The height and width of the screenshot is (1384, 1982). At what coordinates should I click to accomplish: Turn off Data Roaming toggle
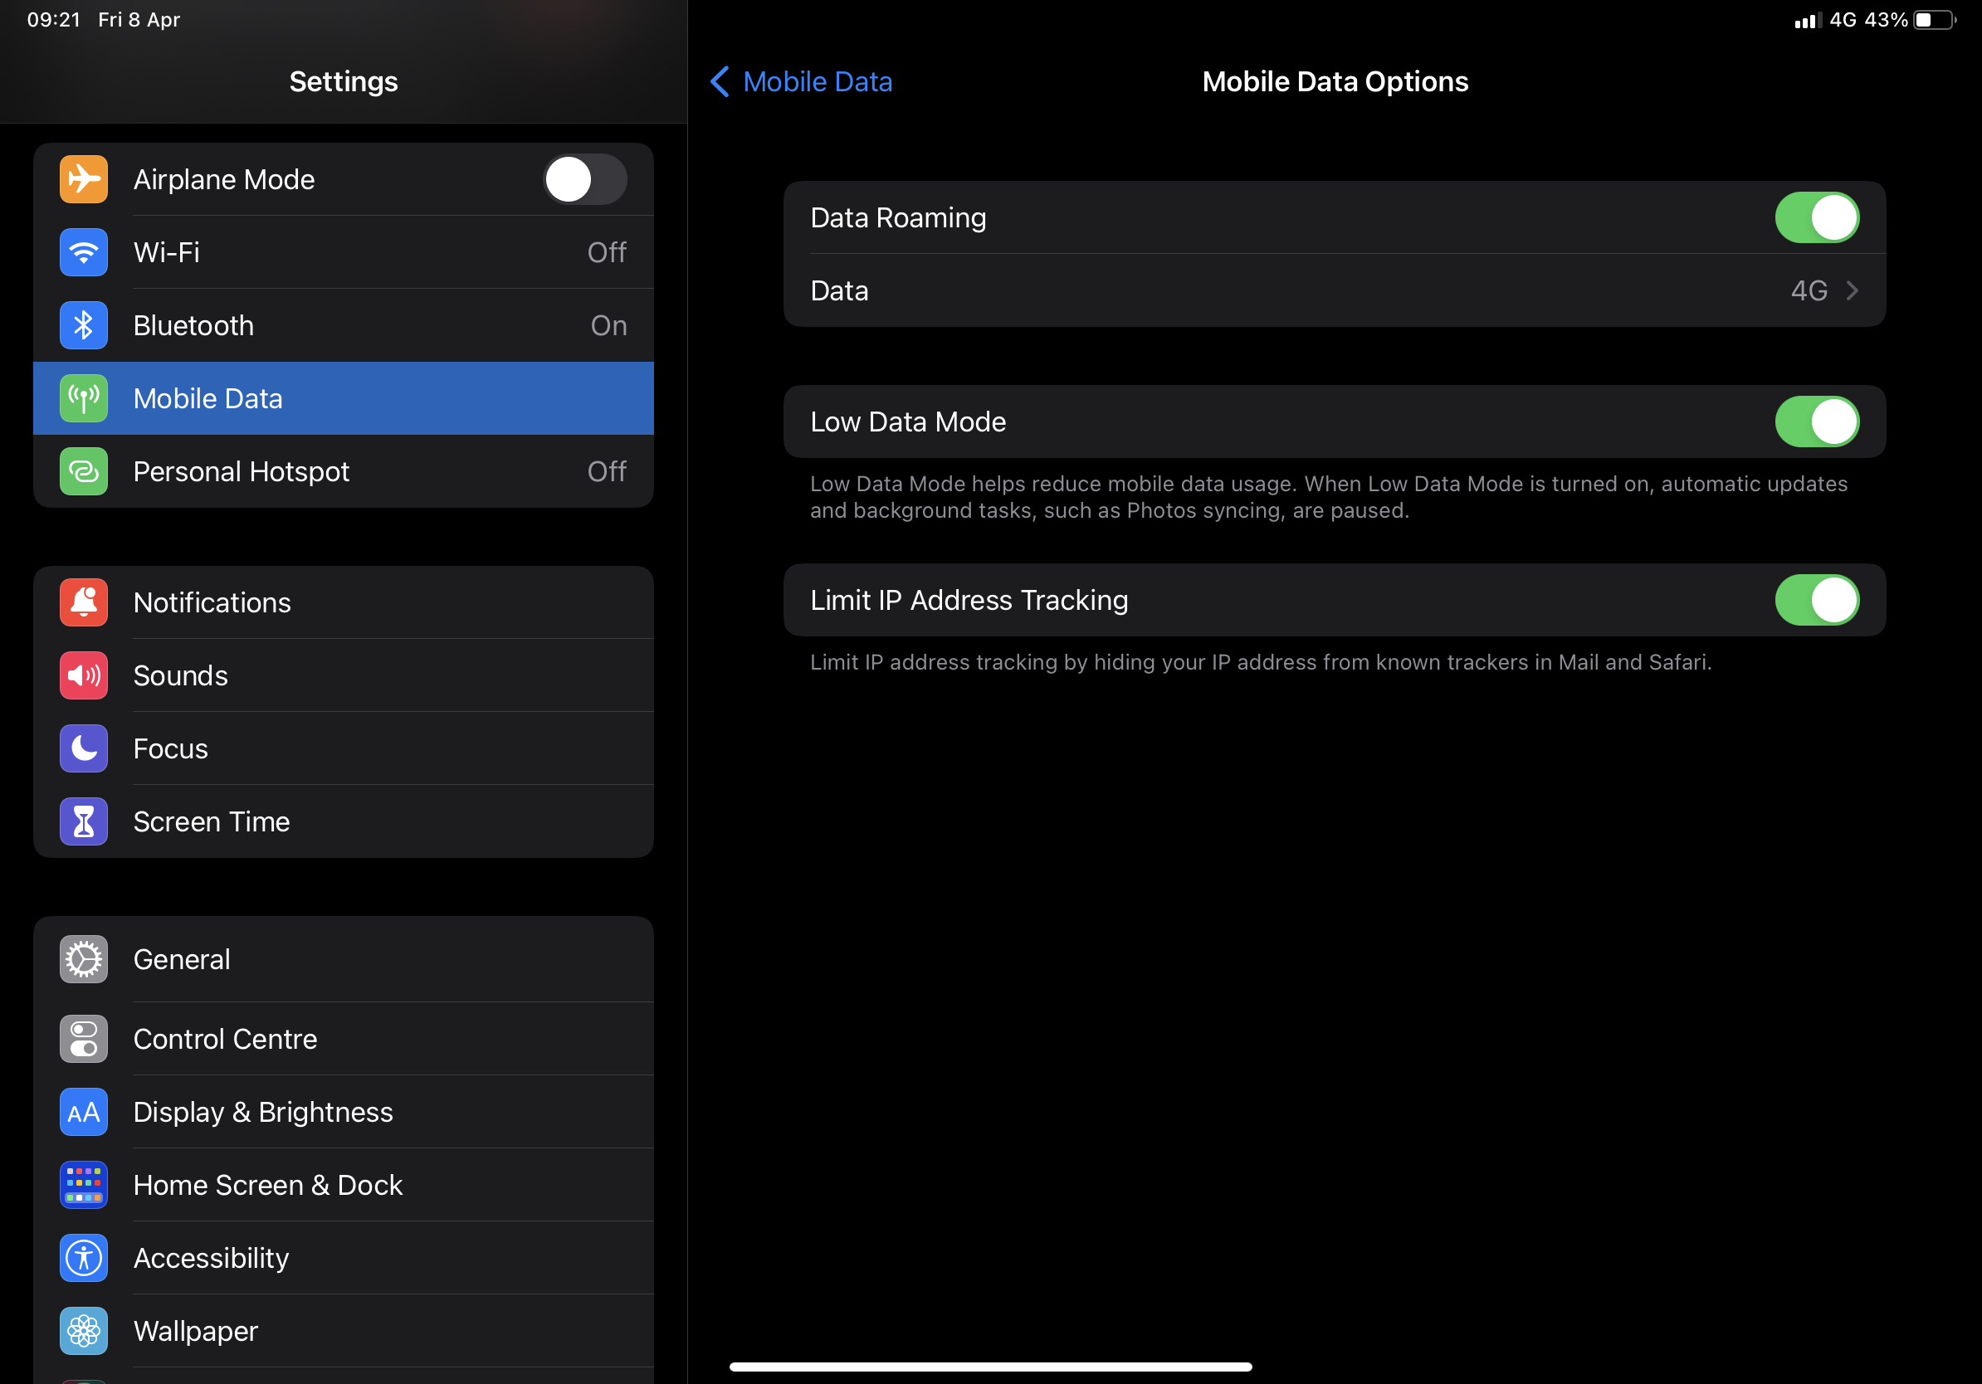1816,217
